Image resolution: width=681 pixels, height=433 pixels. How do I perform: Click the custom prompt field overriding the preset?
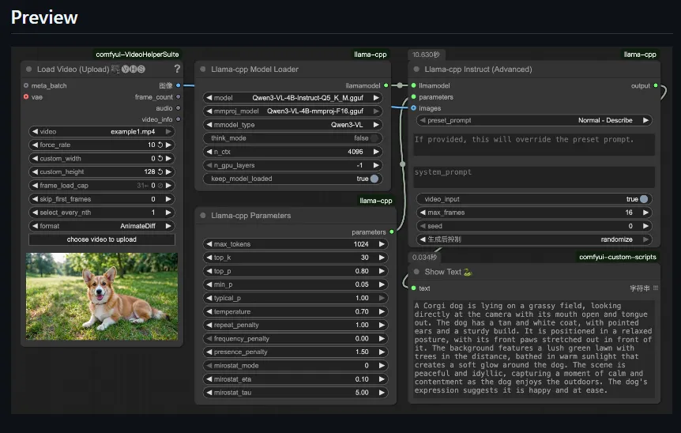(534, 144)
